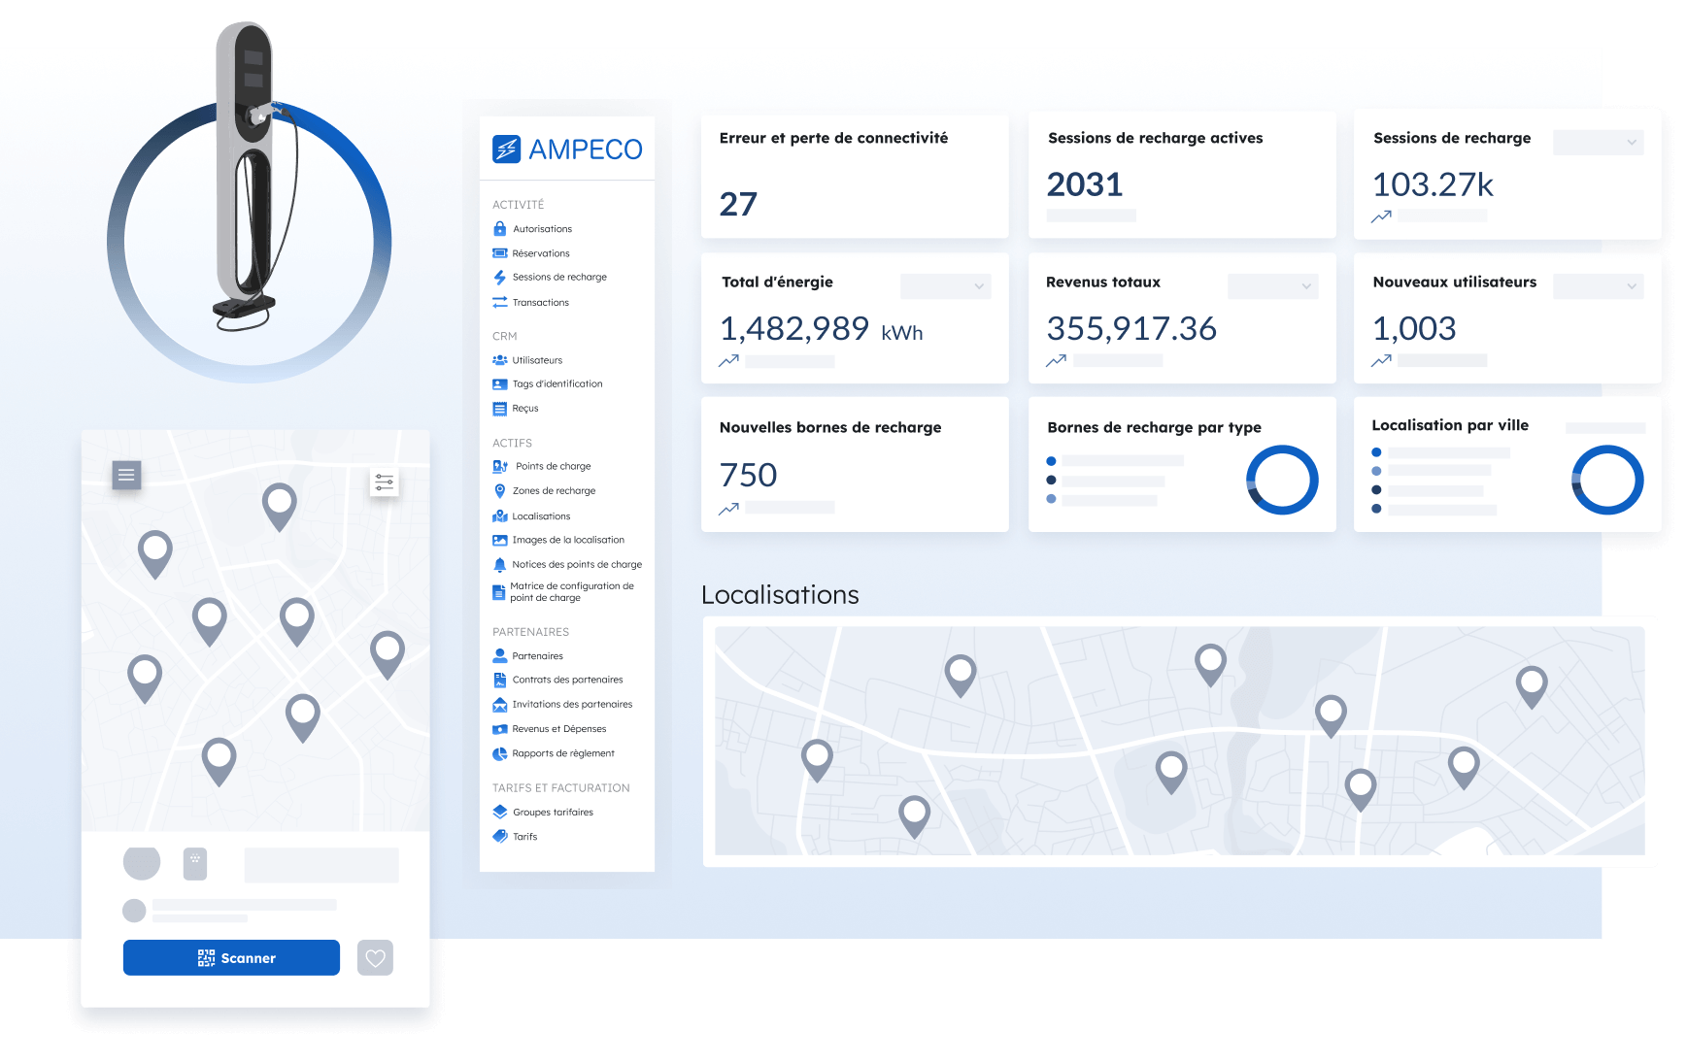
Task: Open the Sessions de recharge period dropdown
Action: (1598, 143)
